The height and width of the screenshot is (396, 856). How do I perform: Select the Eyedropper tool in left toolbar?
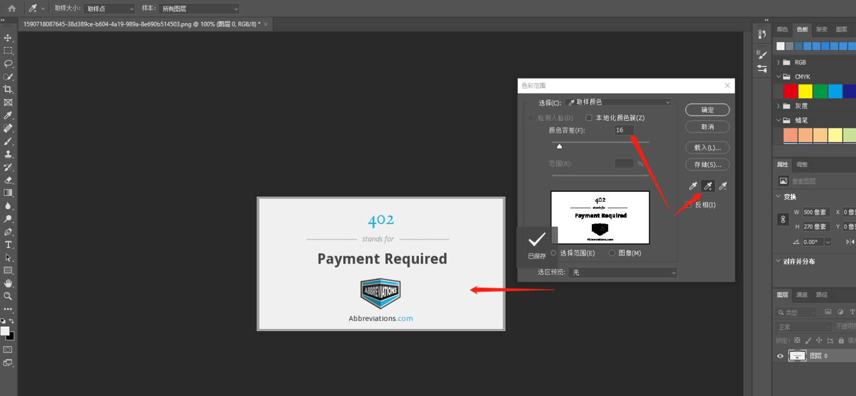click(x=8, y=115)
